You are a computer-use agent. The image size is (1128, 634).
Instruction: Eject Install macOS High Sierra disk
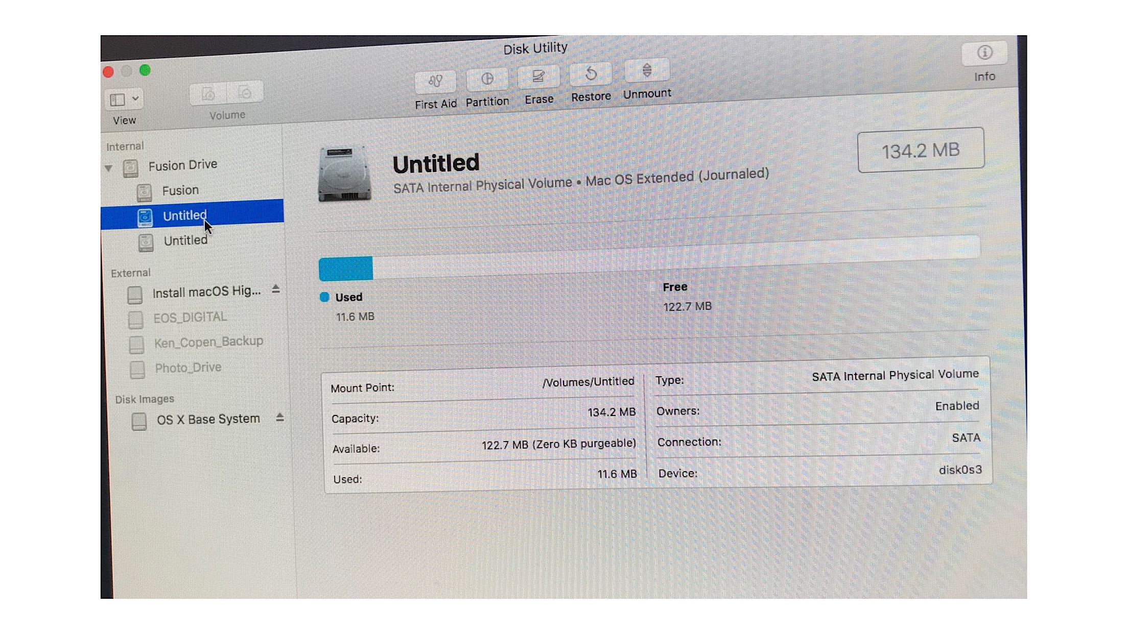(276, 289)
